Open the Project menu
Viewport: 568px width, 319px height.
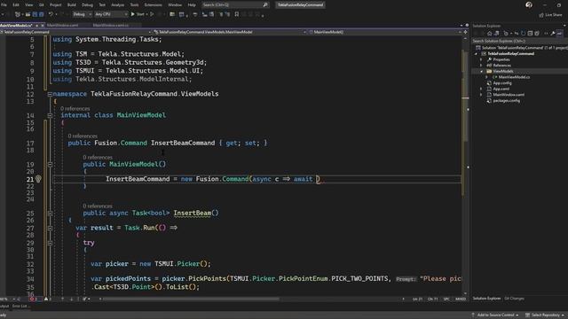55,5
